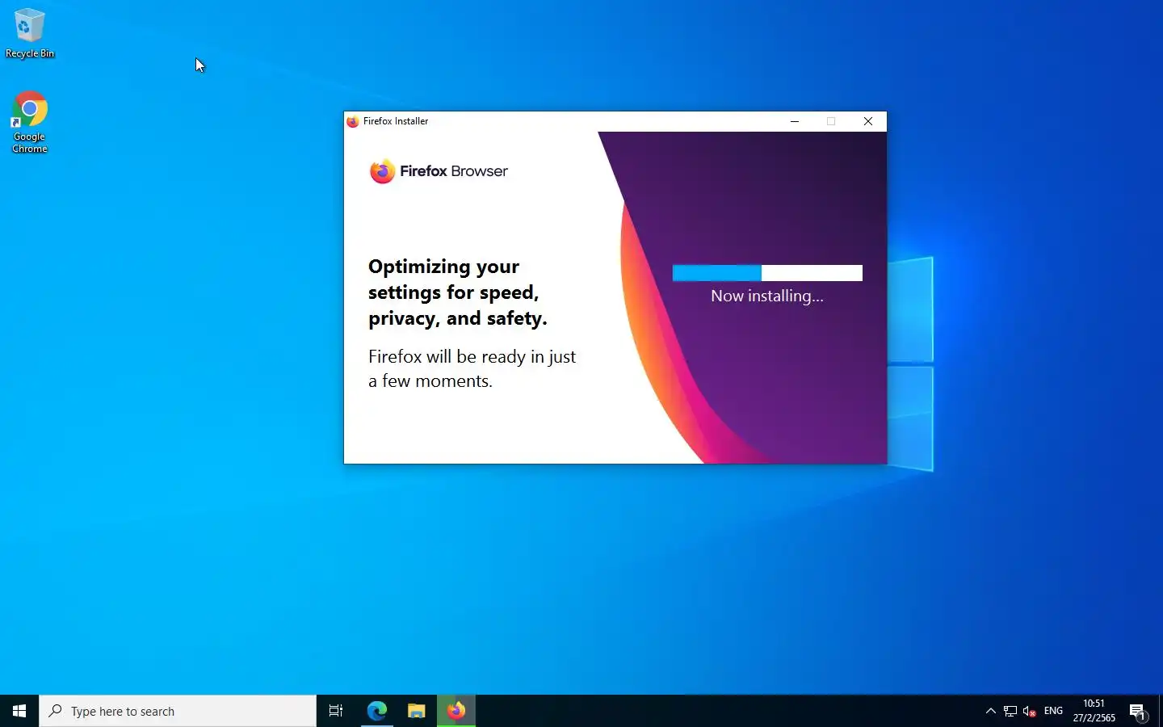Open Task View on the taskbar

click(336, 711)
